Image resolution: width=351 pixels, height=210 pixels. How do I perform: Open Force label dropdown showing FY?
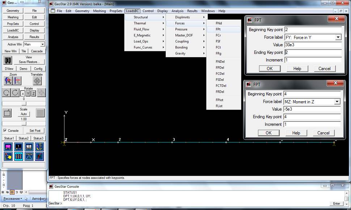pyautogui.click(x=338, y=37)
